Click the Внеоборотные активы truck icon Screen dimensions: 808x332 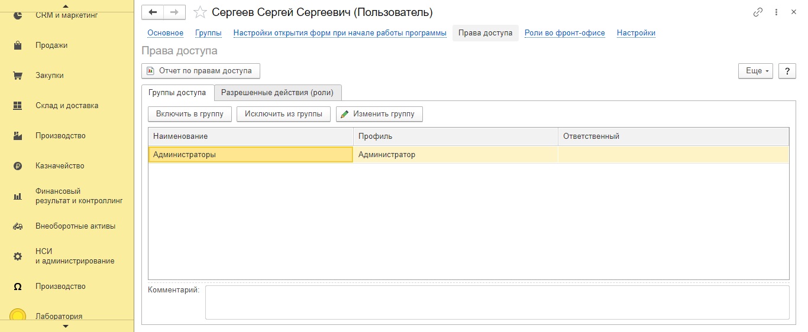18,226
